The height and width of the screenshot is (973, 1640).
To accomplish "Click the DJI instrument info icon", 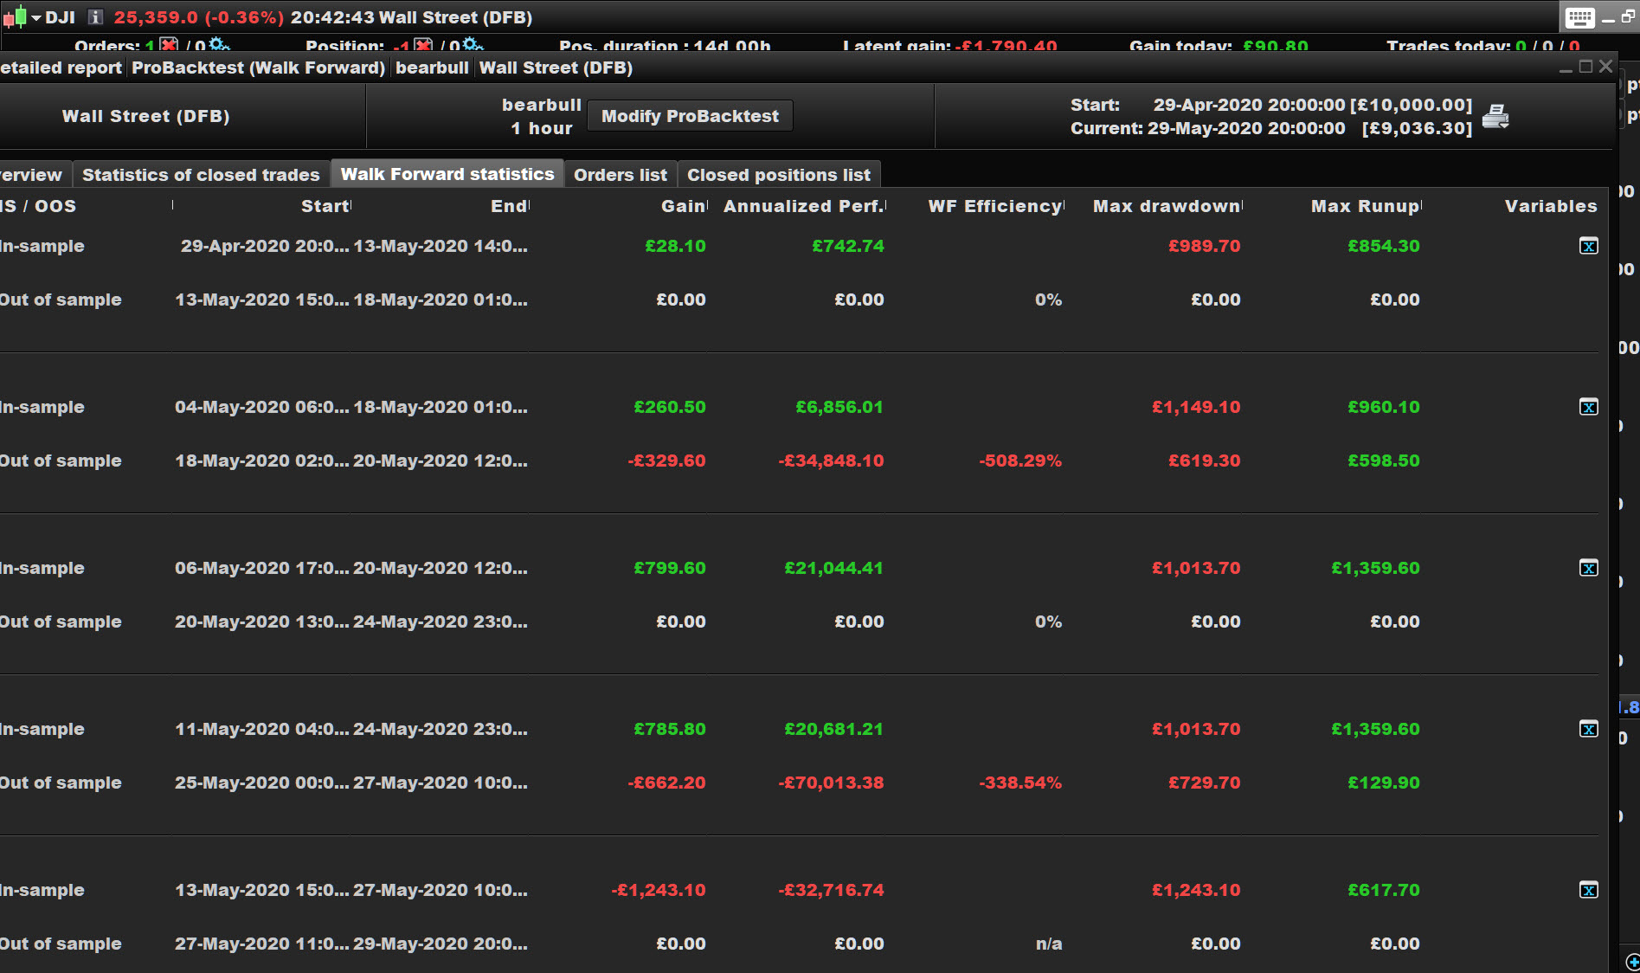I will coord(95,17).
